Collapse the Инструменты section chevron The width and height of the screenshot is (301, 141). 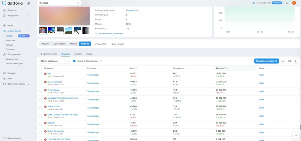pyautogui.click(x=28, y=54)
